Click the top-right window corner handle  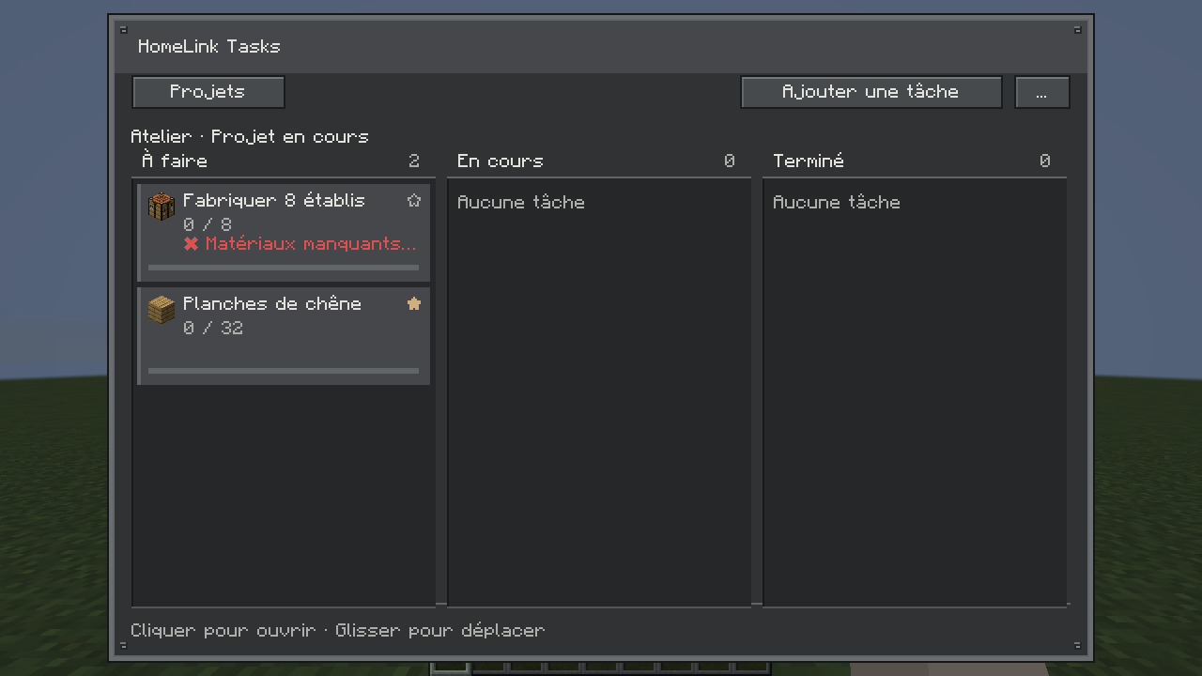click(x=1077, y=30)
